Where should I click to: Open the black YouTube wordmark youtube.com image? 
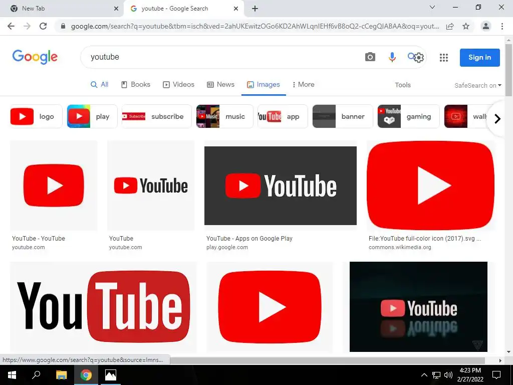[151, 185]
